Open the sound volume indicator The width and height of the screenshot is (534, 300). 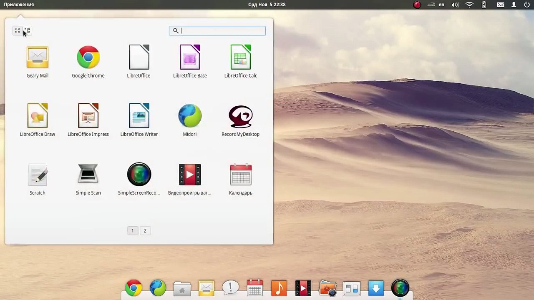(x=455, y=5)
